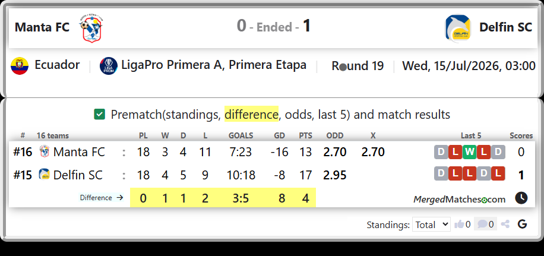Screen dimensions: 544x256
Task: Open the Standings Total dropdown
Action: pos(431,225)
